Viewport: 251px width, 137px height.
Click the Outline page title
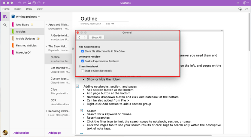(x=89, y=19)
